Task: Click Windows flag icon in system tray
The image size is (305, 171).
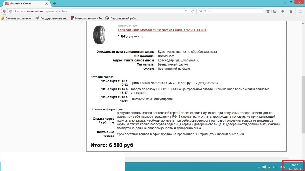Action: pos(264,167)
